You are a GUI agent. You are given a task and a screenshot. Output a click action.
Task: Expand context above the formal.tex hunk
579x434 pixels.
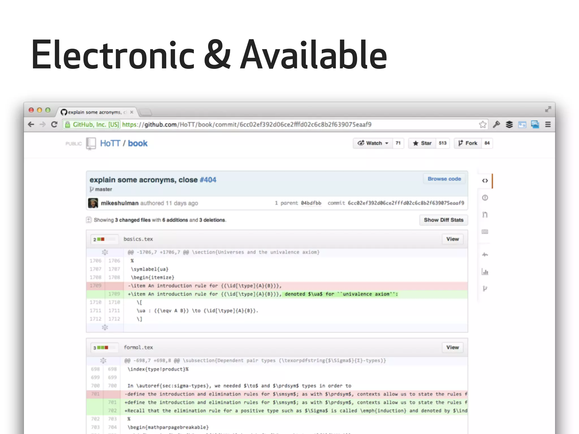click(x=103, y=361)
